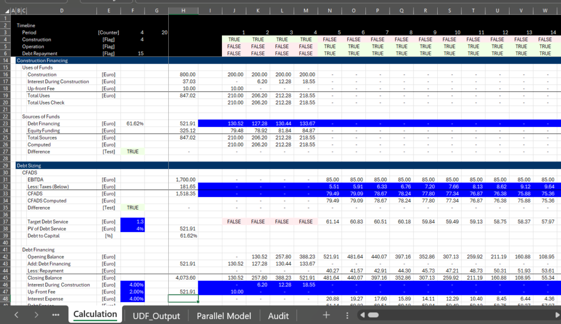Select the 61.62% Debt Financing cell
This screenshot has width=561, height=324.
coord(133,124)
